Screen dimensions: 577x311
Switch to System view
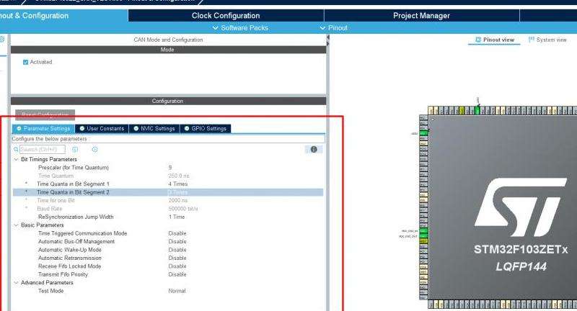pos(547,40)
